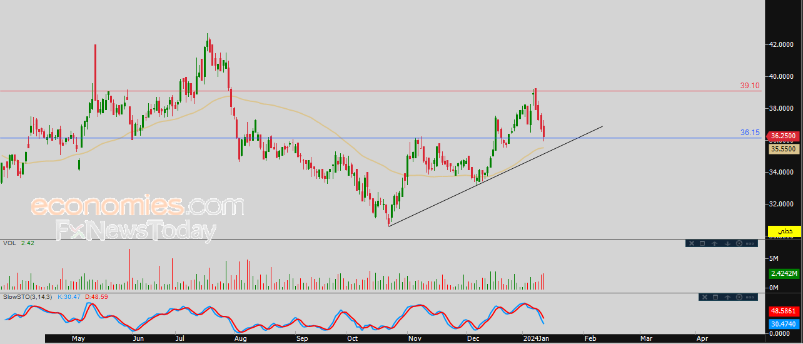
Task: Click the green 2.4242M volume tag
Action: (784, 273)
